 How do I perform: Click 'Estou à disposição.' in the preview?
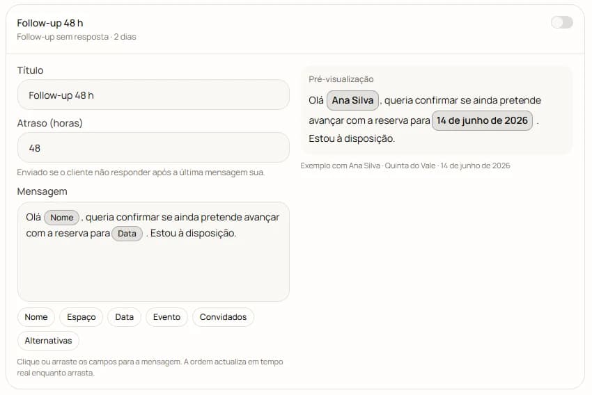click(352, 138)
